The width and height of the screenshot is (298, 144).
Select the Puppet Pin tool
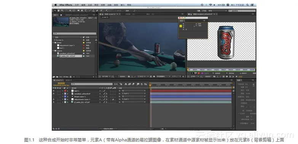[x=107, y=11]
